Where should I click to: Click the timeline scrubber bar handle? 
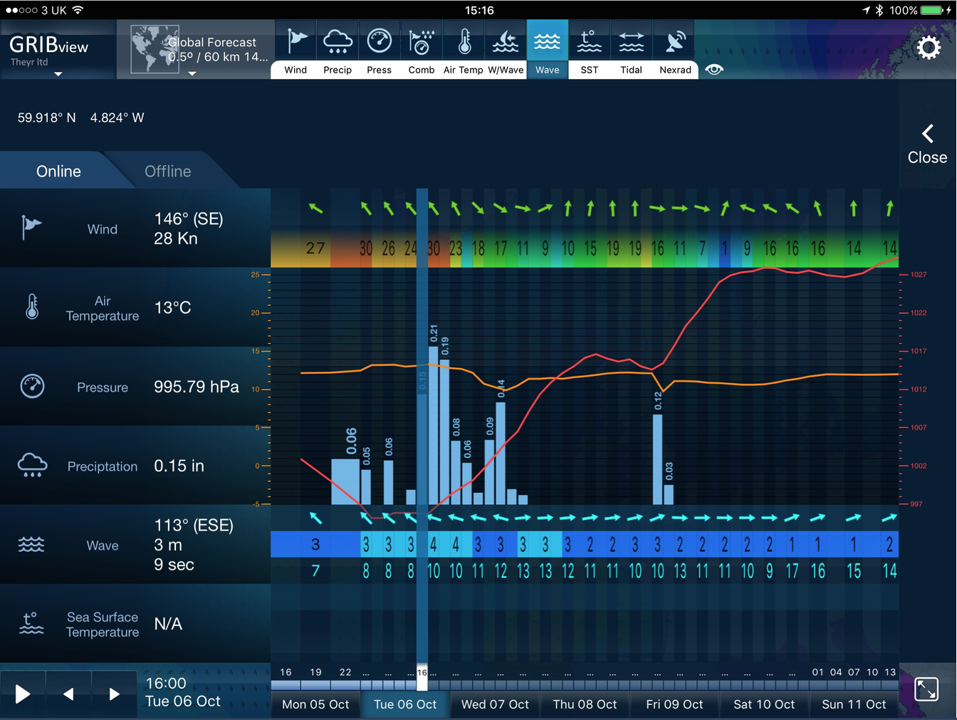[422, 679]
